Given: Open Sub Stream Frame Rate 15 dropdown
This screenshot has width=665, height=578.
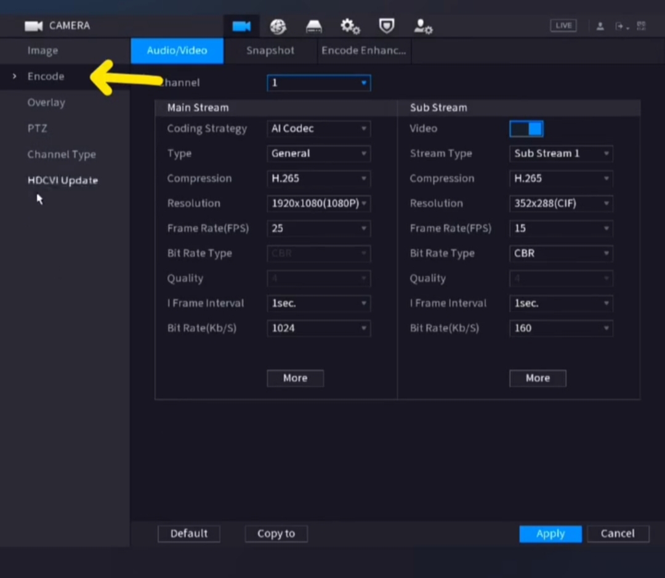Looking at the screenshot, I should pos(561,229).
